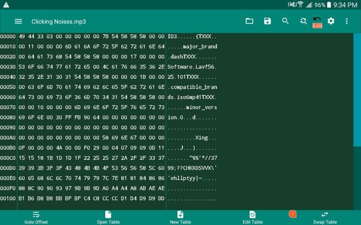Image resolution: width=361 pixels, height=225 pixels.
Task: Open the three-dot overflow menu
Action: coord(347,21)
